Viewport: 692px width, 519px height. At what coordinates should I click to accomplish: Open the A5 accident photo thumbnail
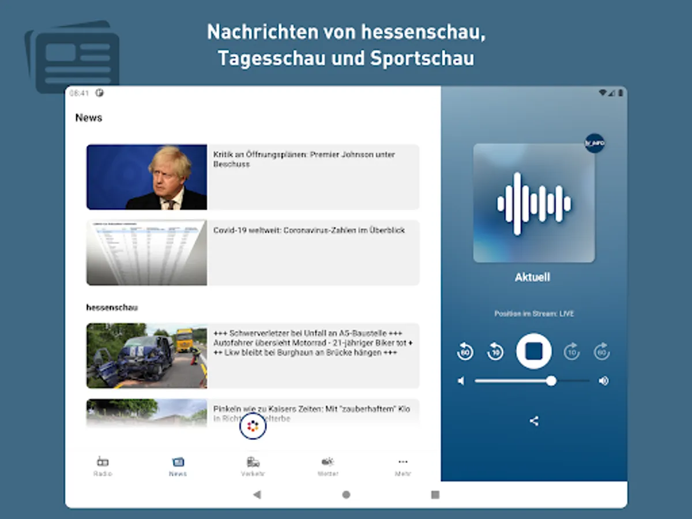click(x=146, y=356)
